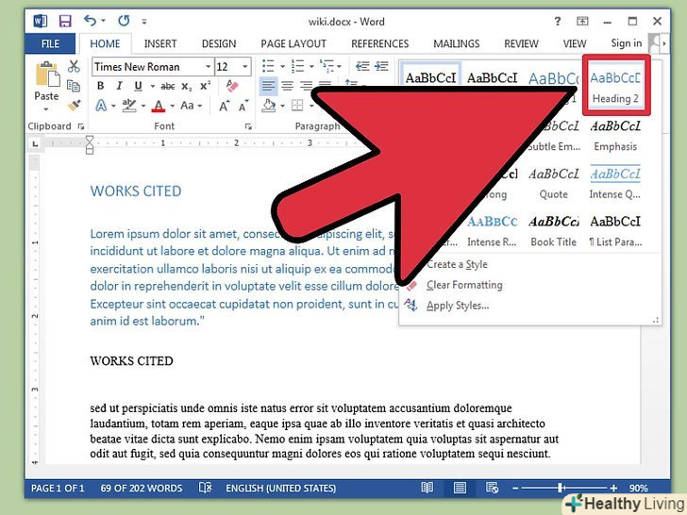Open Font dialog launcher
Image resolution: width=687 pixels, height=515 pixels.
click(248, 126)
